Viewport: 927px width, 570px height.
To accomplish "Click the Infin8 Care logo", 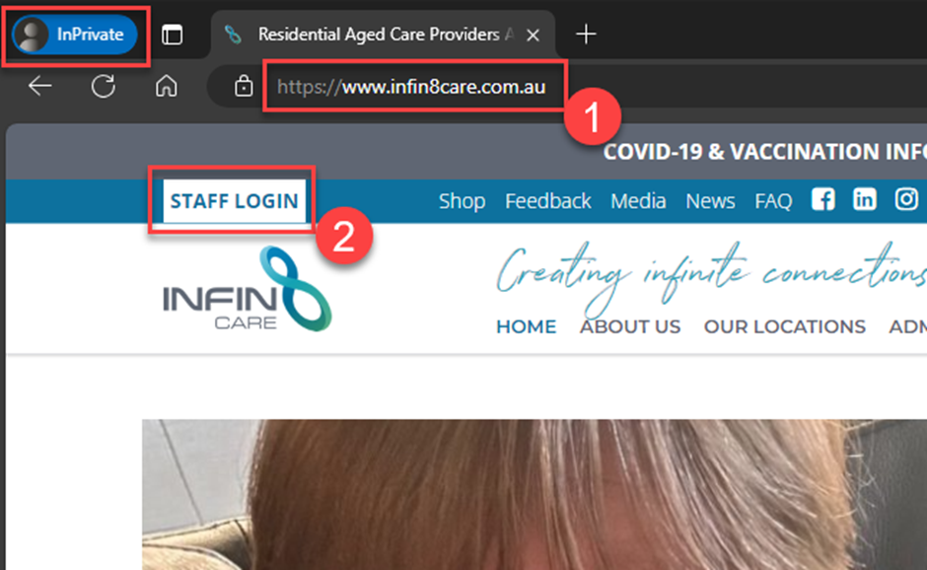I will click(x=247, y=290).
